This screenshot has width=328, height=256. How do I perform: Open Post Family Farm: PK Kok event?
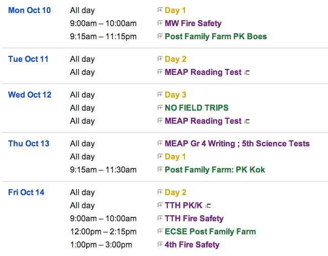click(215, 169)
